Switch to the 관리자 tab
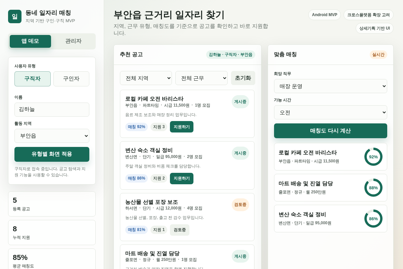This screenshot has width=403, height=269. tap(73, 41)
